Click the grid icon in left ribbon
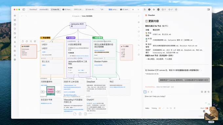 point(15,20)
